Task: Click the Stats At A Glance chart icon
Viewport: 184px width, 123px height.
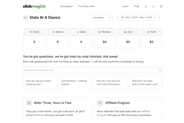Action: click(x=25, y=18)
